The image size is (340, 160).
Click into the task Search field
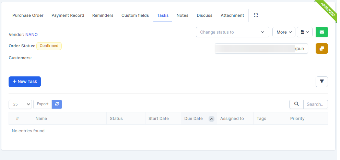pyautogui.click(x=315, y=104)
